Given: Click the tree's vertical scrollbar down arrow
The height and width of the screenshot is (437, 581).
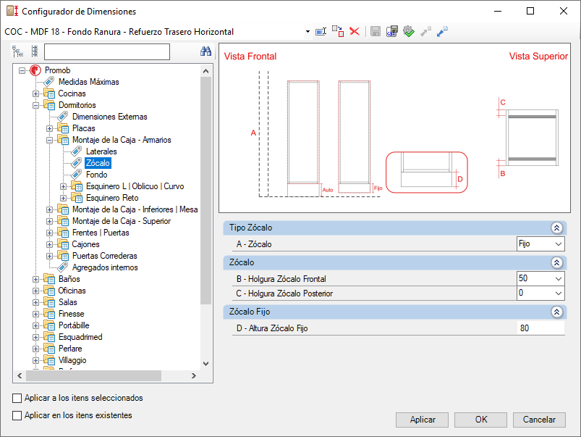Looking at the screenshot, I should point(206,364).
